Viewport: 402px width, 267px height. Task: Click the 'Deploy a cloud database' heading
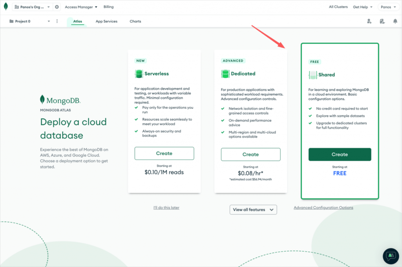(73, 129)
